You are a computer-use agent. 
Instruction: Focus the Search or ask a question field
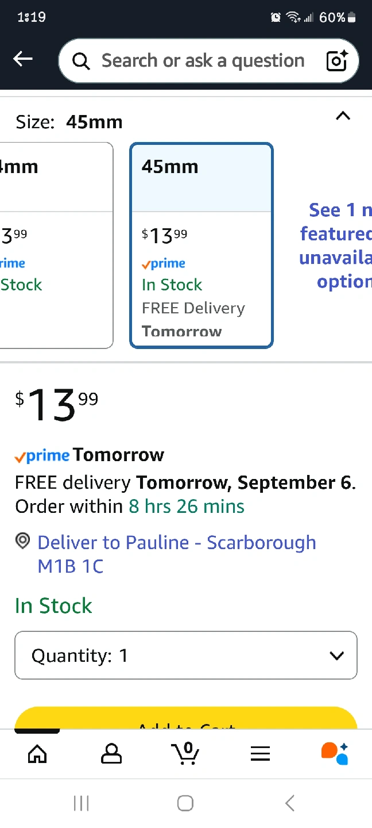tap(202, 60)
